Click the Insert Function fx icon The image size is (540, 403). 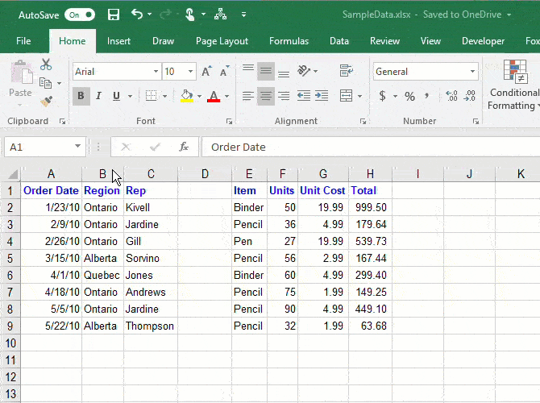(184, 147)
